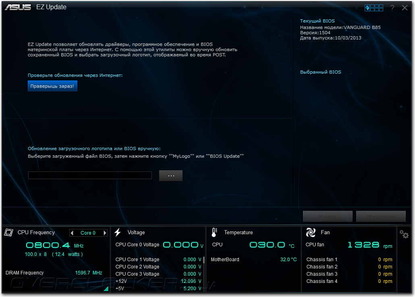Screen dimensions: 415x297
Task: Click the 100.0 x 8 multiplier value
Action: click(36, 254)
